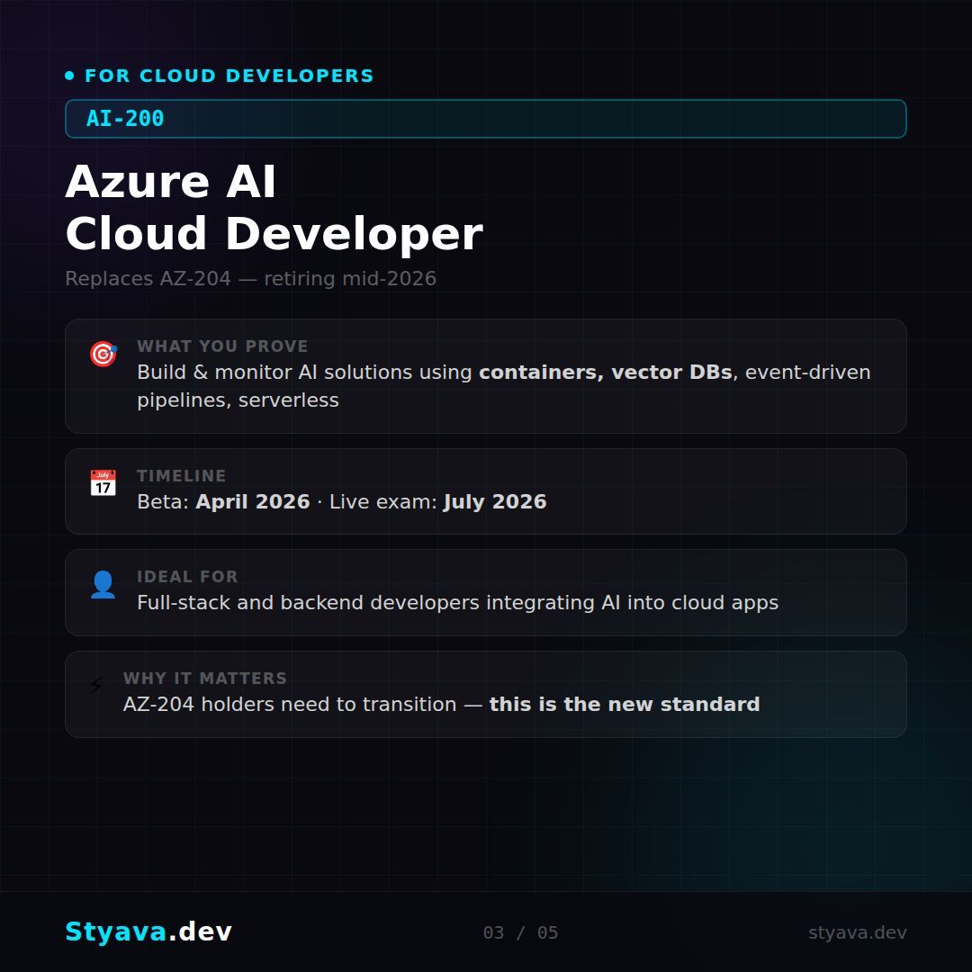
Task: Click the red target icon beside WHAT YOU PROVE
Action: click(x=103, y=355)
